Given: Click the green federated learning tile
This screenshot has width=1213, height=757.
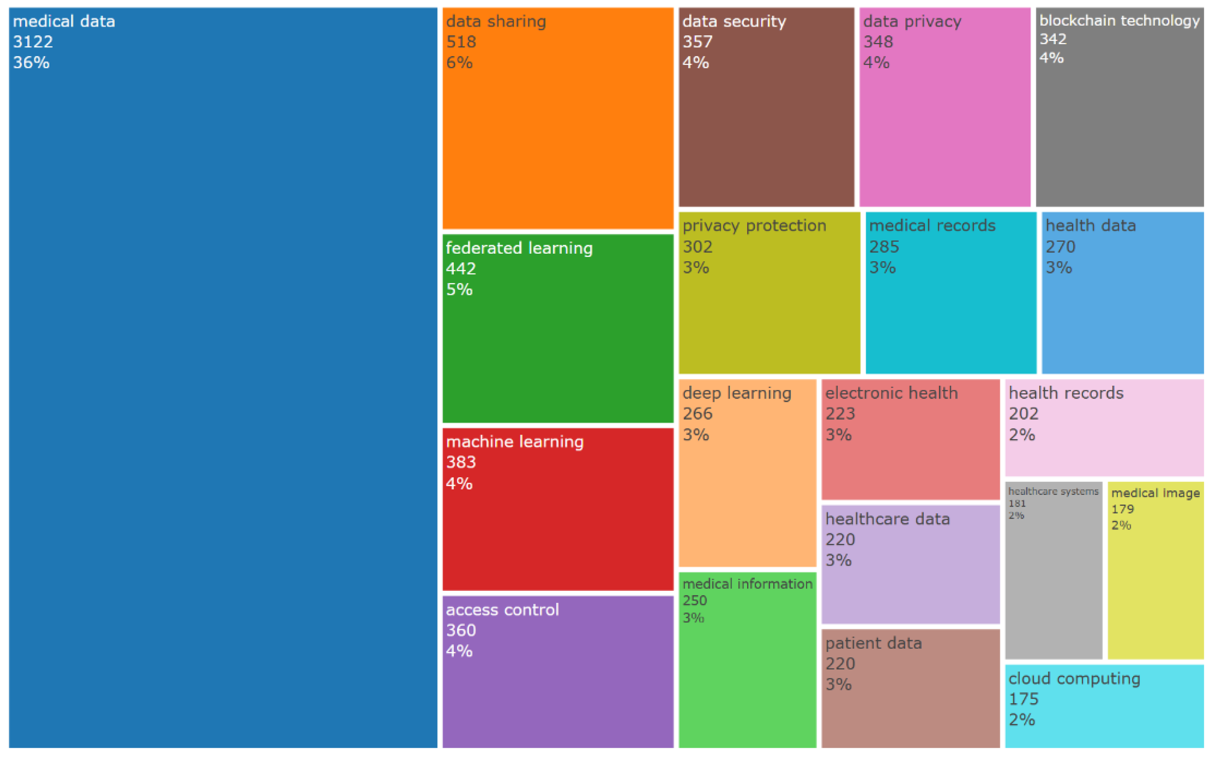Looking at the screenshot, I should point(558,328).
